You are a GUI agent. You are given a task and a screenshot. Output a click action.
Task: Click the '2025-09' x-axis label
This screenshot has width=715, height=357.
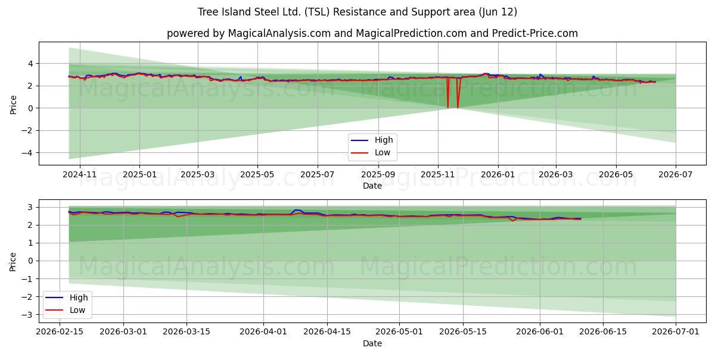(378, 175)
